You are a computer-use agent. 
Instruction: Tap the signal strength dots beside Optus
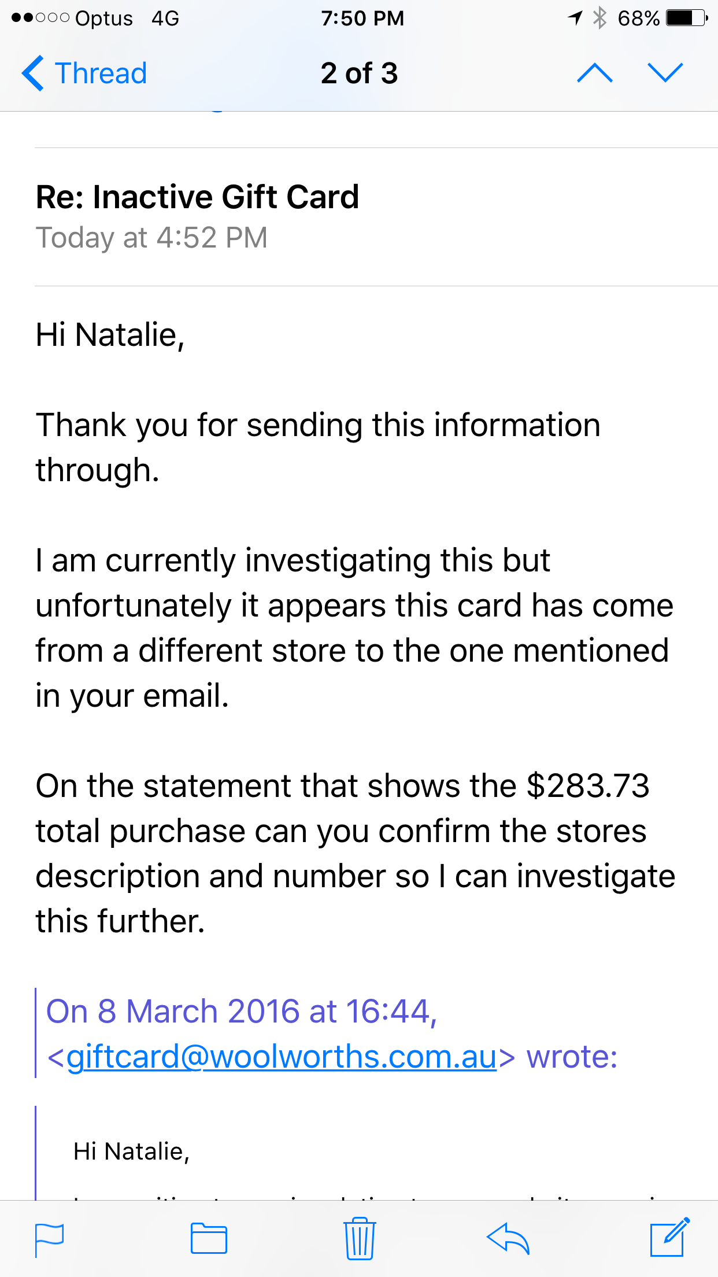click(x=40, y=18)
